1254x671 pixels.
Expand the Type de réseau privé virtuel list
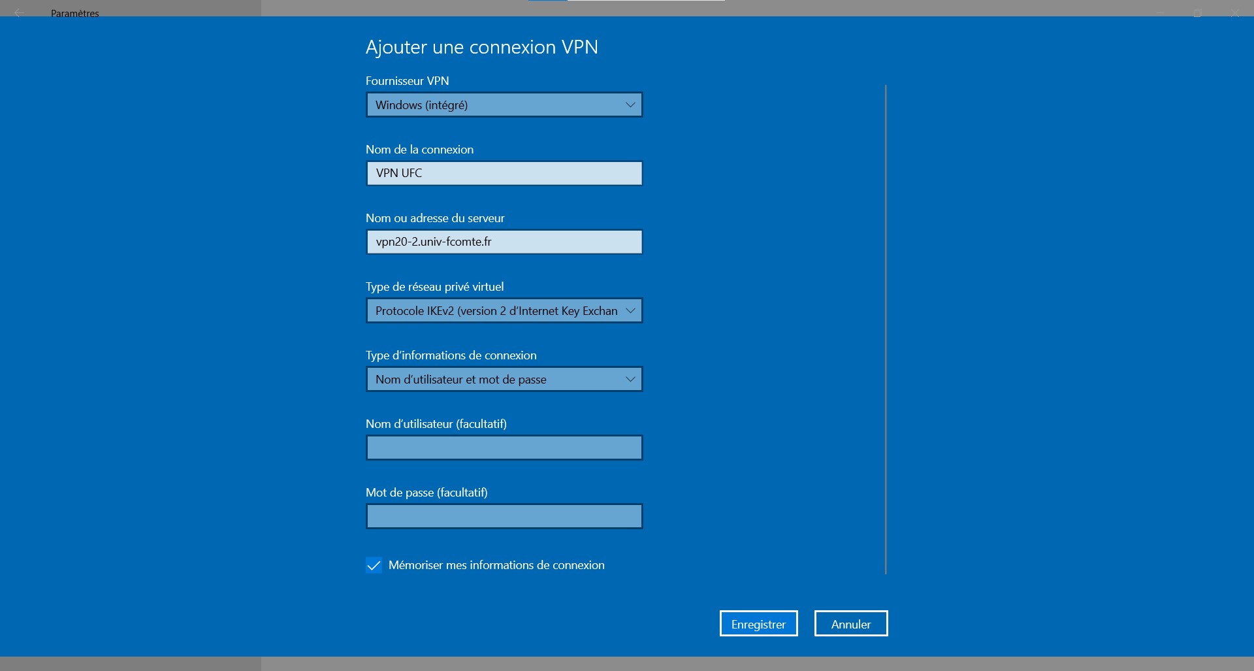496,310
